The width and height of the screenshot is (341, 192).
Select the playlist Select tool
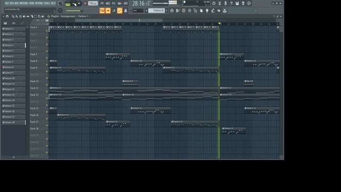pyautogui.click(x=36, y=17)
